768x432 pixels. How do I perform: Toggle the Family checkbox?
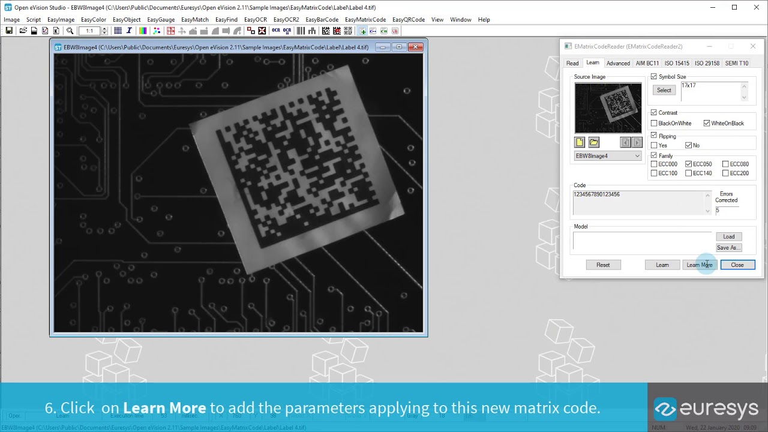pyautogui.click(x=654, y=155)
